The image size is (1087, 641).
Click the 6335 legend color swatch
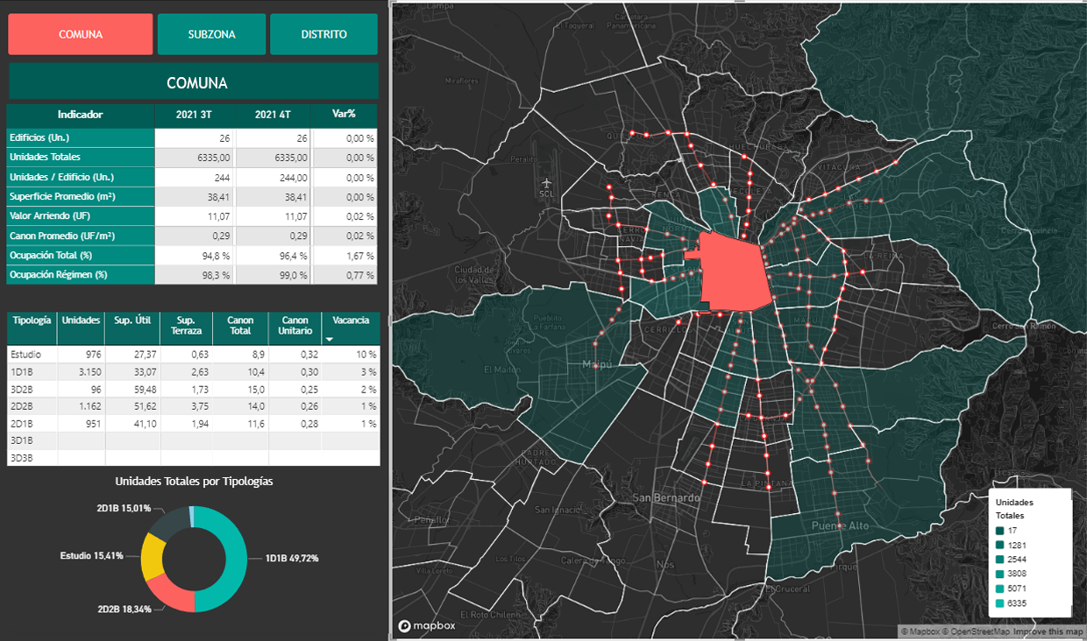pos(999,604)
